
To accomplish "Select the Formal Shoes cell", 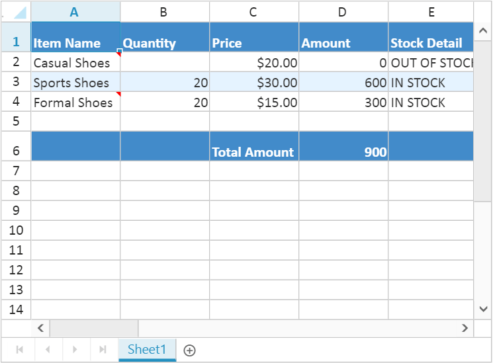I will 75,102.
